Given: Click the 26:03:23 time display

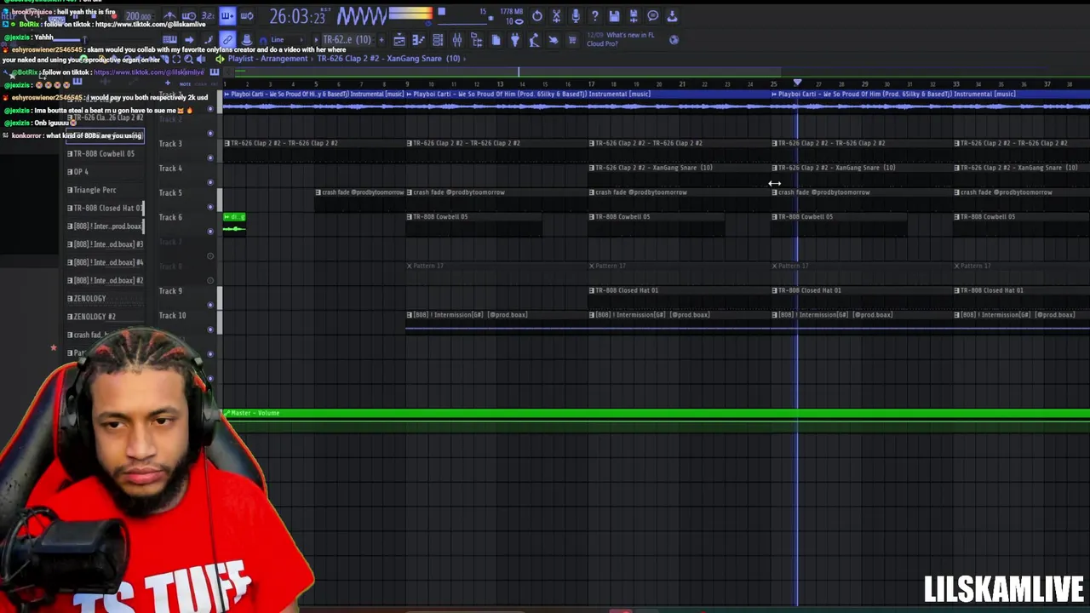Looking at the screenshot, I should pos(297,16).
